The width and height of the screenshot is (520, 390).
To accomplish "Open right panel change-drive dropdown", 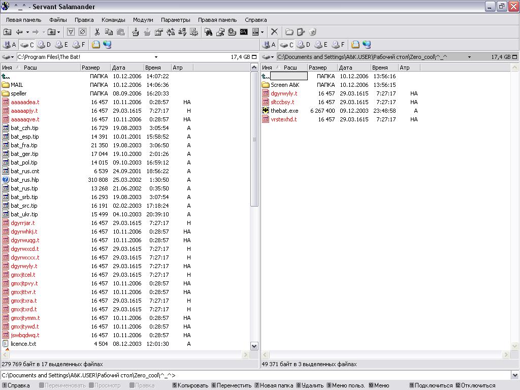I will click(x=268, y=57).
